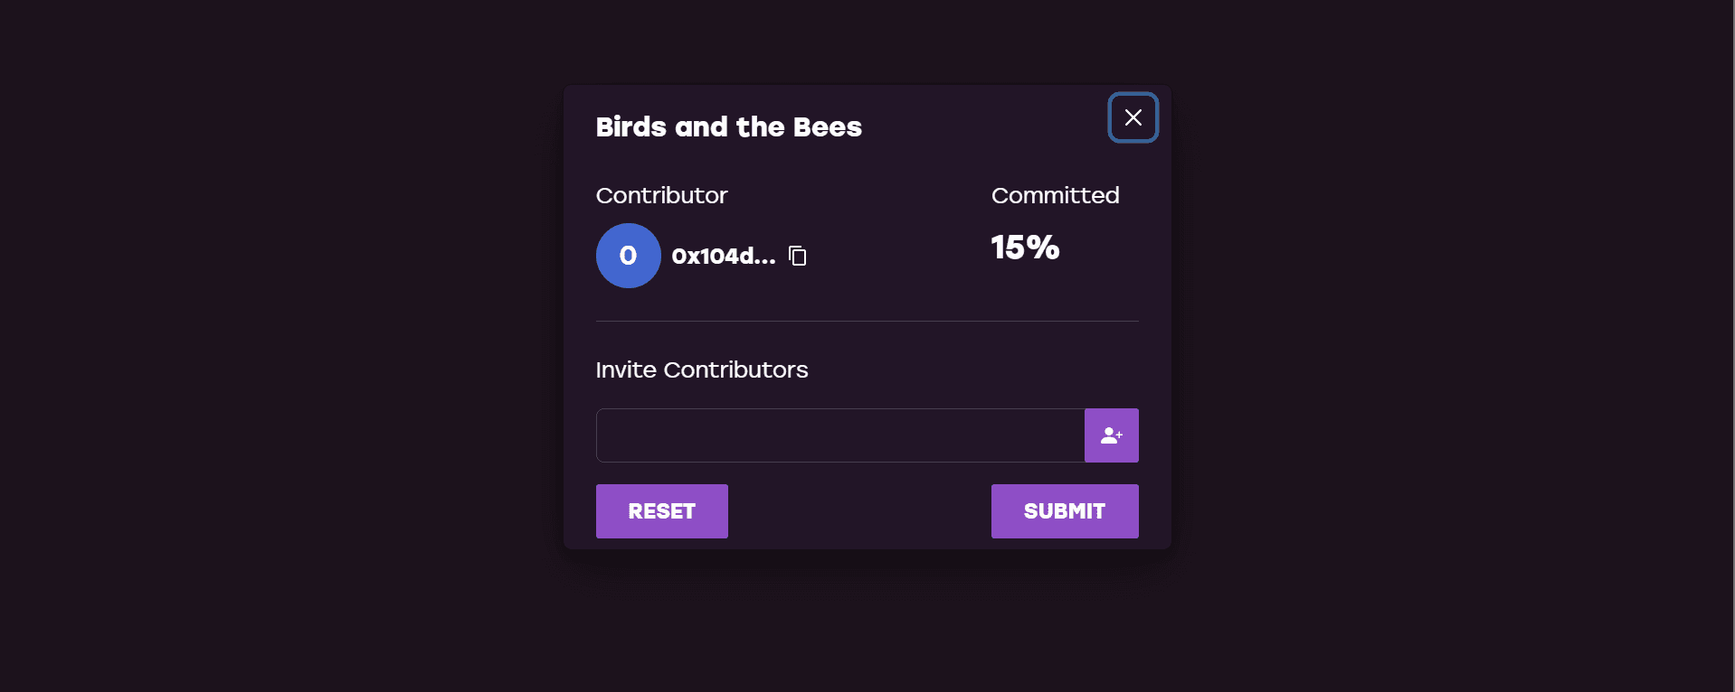Invite the contributor with the purple icon button
The width and height of the screenshot is (1735, 692).
pyautogui.click(x=1111, y=435)
